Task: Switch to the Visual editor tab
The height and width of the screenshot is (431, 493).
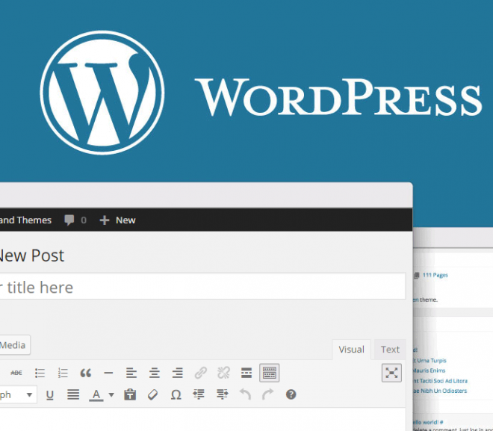Action: (351, 350)
